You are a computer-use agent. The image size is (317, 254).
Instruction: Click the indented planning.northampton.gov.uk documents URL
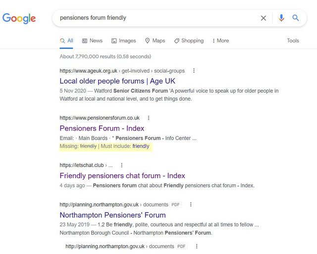[x=120, y=246]
